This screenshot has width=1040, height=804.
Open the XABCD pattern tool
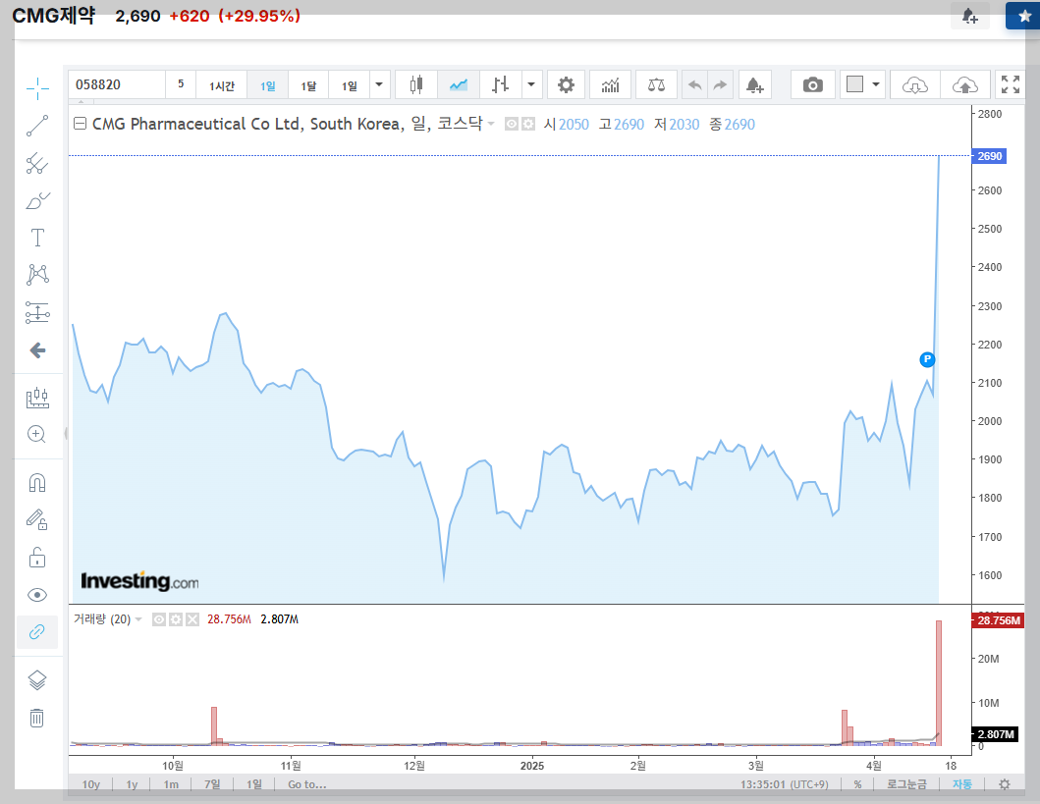pos(37,275)
